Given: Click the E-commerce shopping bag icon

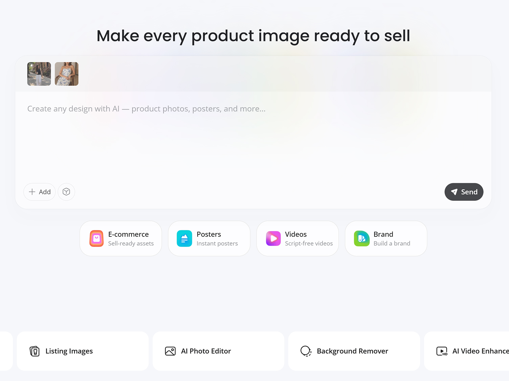Looking at the screenshot, I should [x=96, y=238].
